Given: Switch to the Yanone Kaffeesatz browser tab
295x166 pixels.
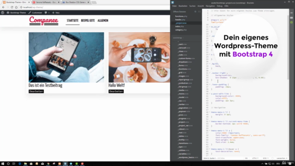Looking at the screenshot, I should 46,2.
